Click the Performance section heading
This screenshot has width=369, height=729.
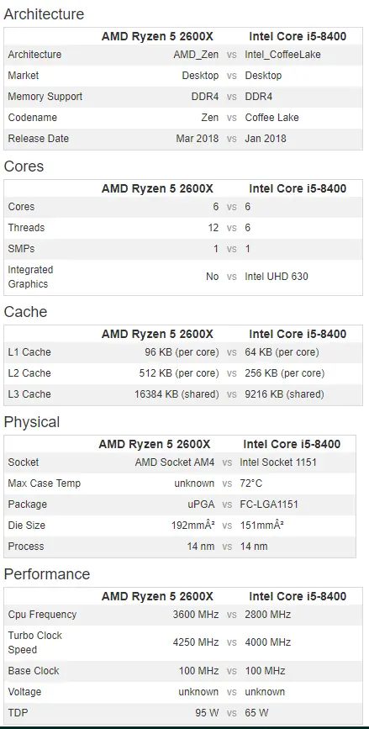click(x=47, y=573)
